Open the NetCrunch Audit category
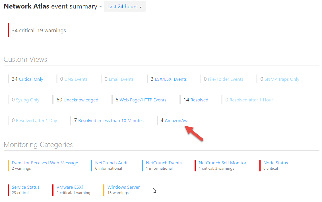322x202 pixels. 112,163
